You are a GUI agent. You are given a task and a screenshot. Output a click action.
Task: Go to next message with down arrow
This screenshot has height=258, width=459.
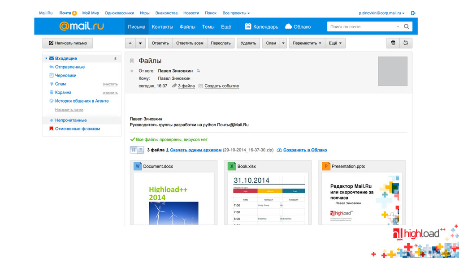(x=140, y=43)
